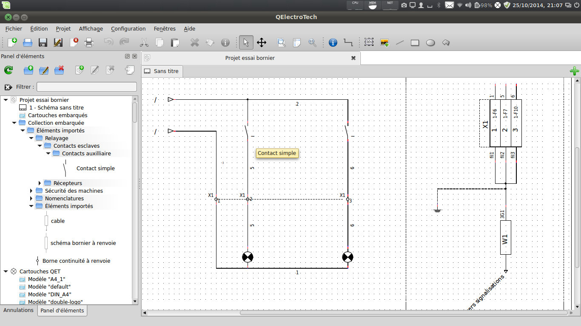Click the reload collections green arrow
581x326 pixels.
point(9,70)
